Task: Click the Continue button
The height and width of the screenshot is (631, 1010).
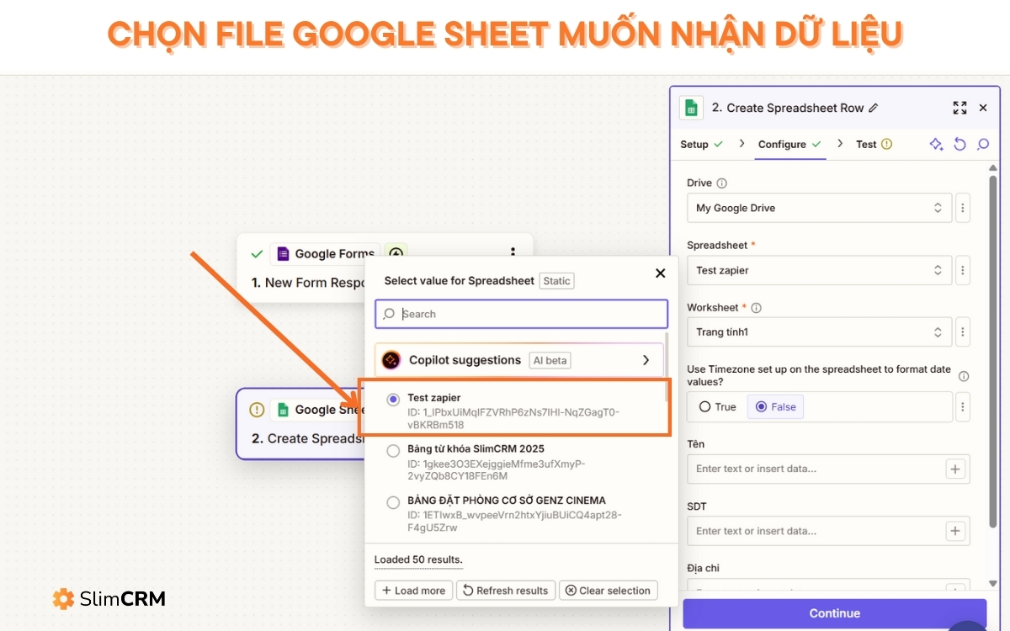Action: pos(834,613)
